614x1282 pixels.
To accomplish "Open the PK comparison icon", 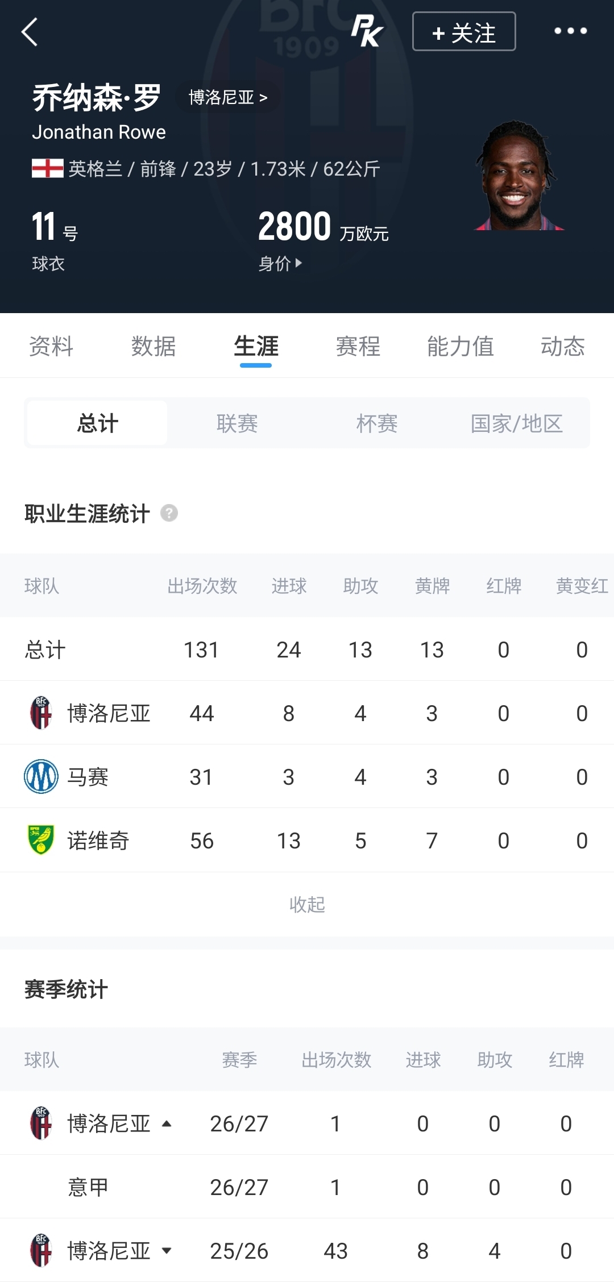I will pos(367,31).
